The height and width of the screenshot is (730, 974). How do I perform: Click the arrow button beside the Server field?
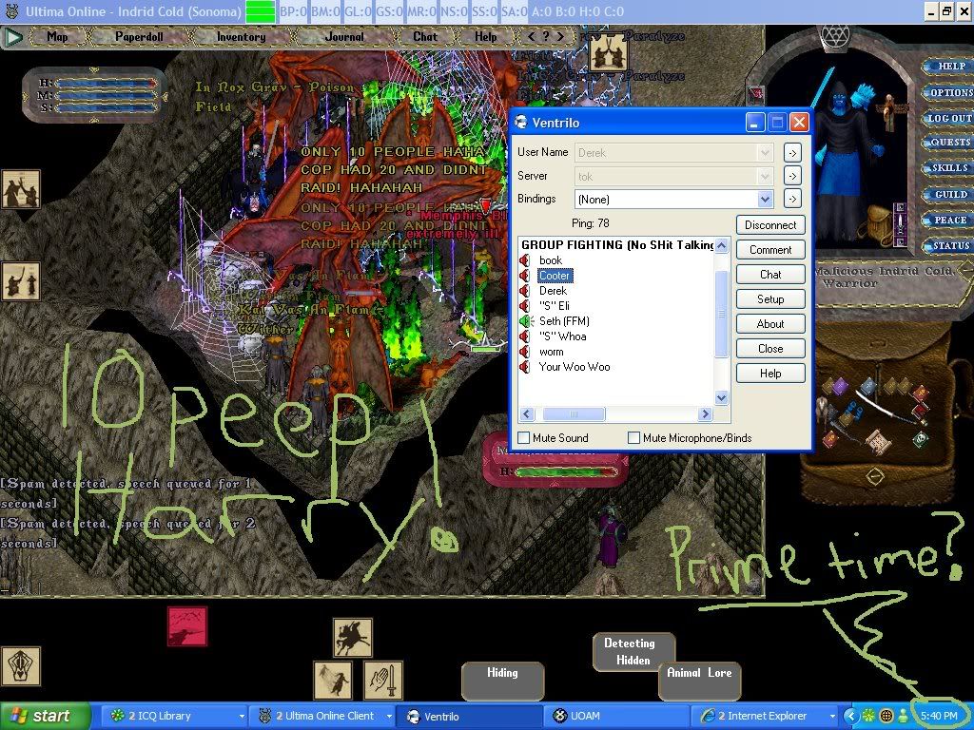coord(792,176)
